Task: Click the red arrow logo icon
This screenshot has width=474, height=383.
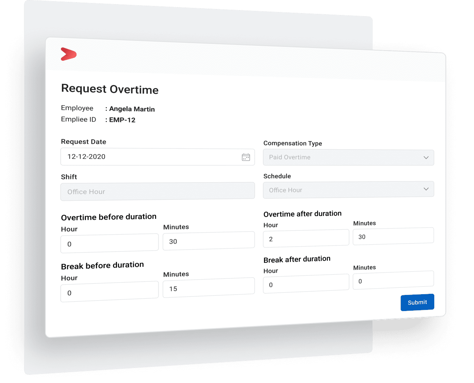Action: tap(69, 54)
